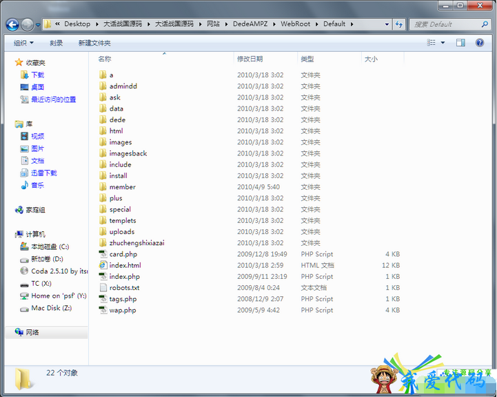Click the 新建文件夹 button

pyautogui.click(x=94, y=43)
